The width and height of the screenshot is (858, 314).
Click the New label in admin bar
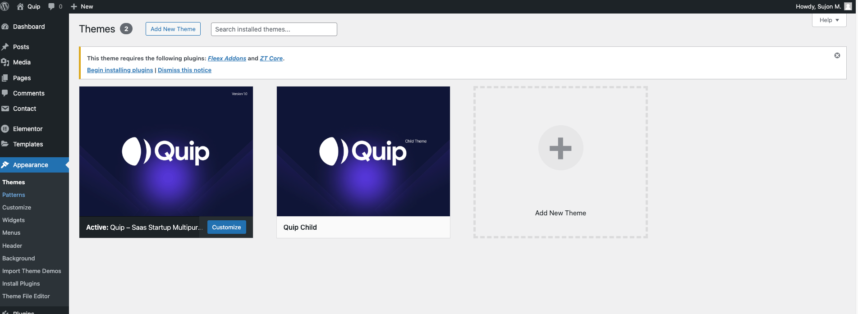pos(87,6)
